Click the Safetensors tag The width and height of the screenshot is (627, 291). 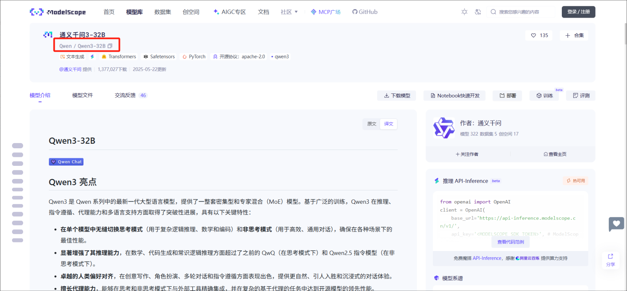click(159, 57)
